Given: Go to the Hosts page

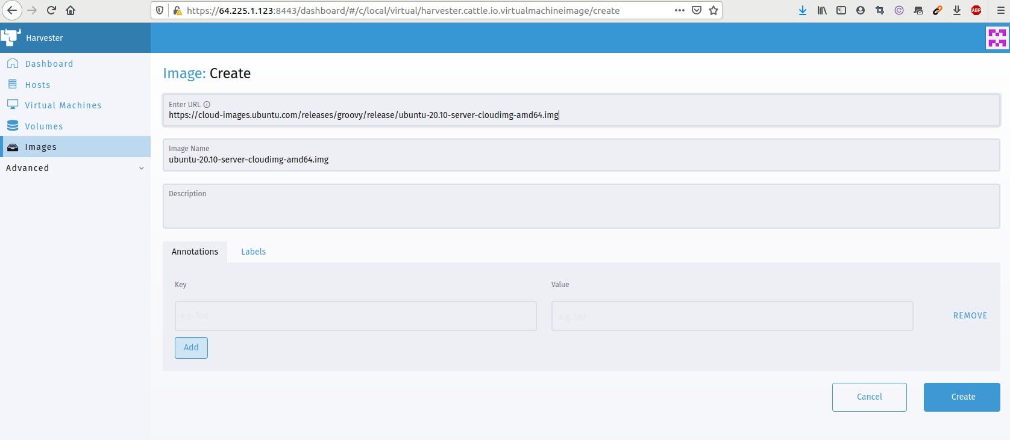Looking at the screenshot, I should click(x=37, y=85).
